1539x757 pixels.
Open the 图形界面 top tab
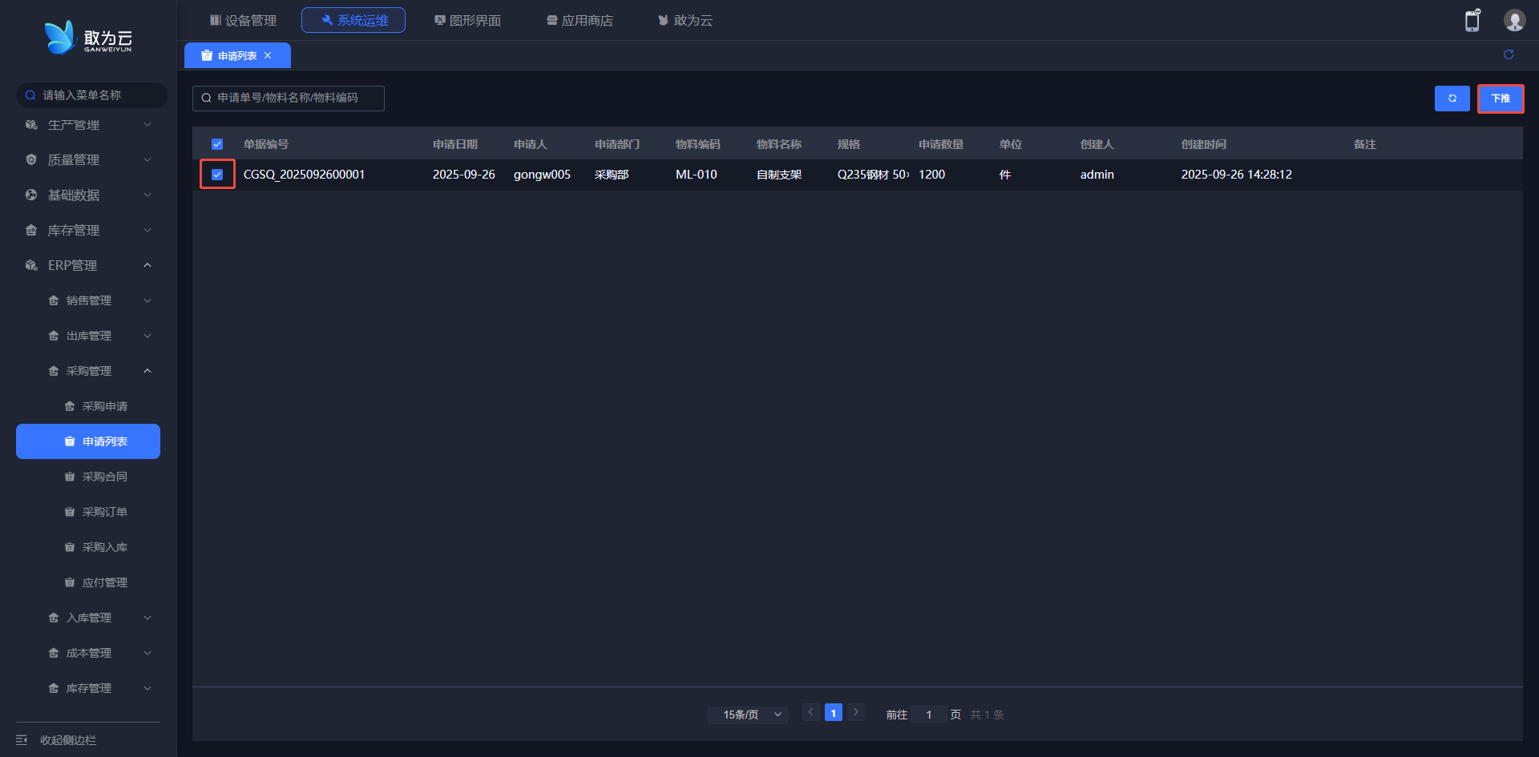tap(467, 20)
